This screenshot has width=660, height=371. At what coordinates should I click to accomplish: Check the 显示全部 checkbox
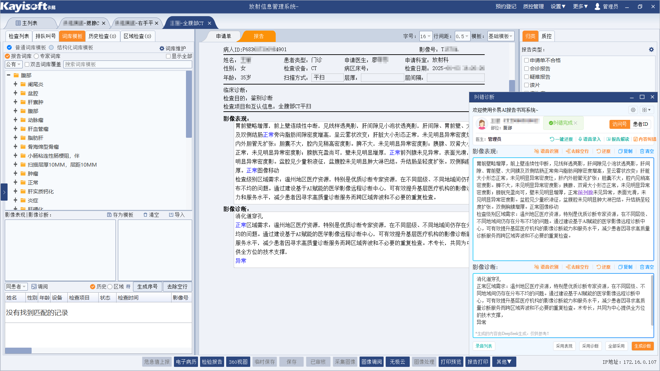[x=168, y=56]
